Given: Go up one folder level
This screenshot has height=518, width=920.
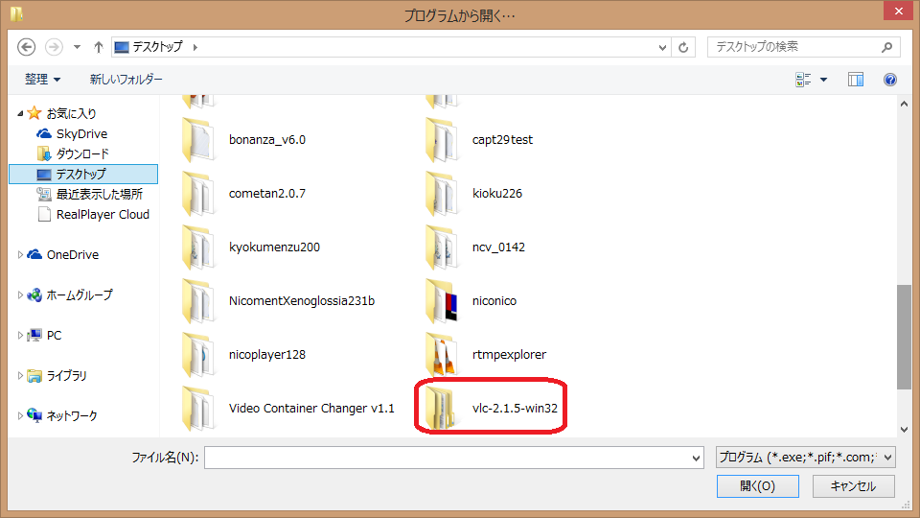Looking at the screenshot, I should point(99,47).
